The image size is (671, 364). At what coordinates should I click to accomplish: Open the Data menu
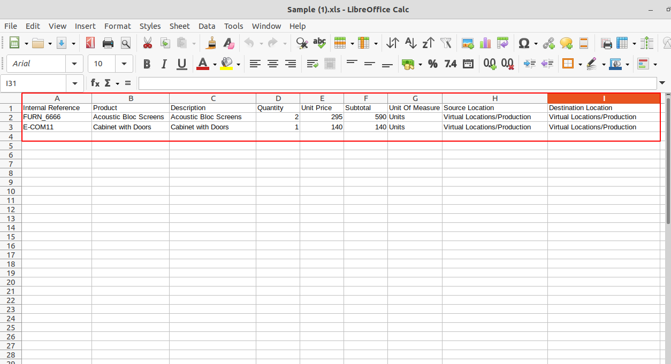click(207, 26)
